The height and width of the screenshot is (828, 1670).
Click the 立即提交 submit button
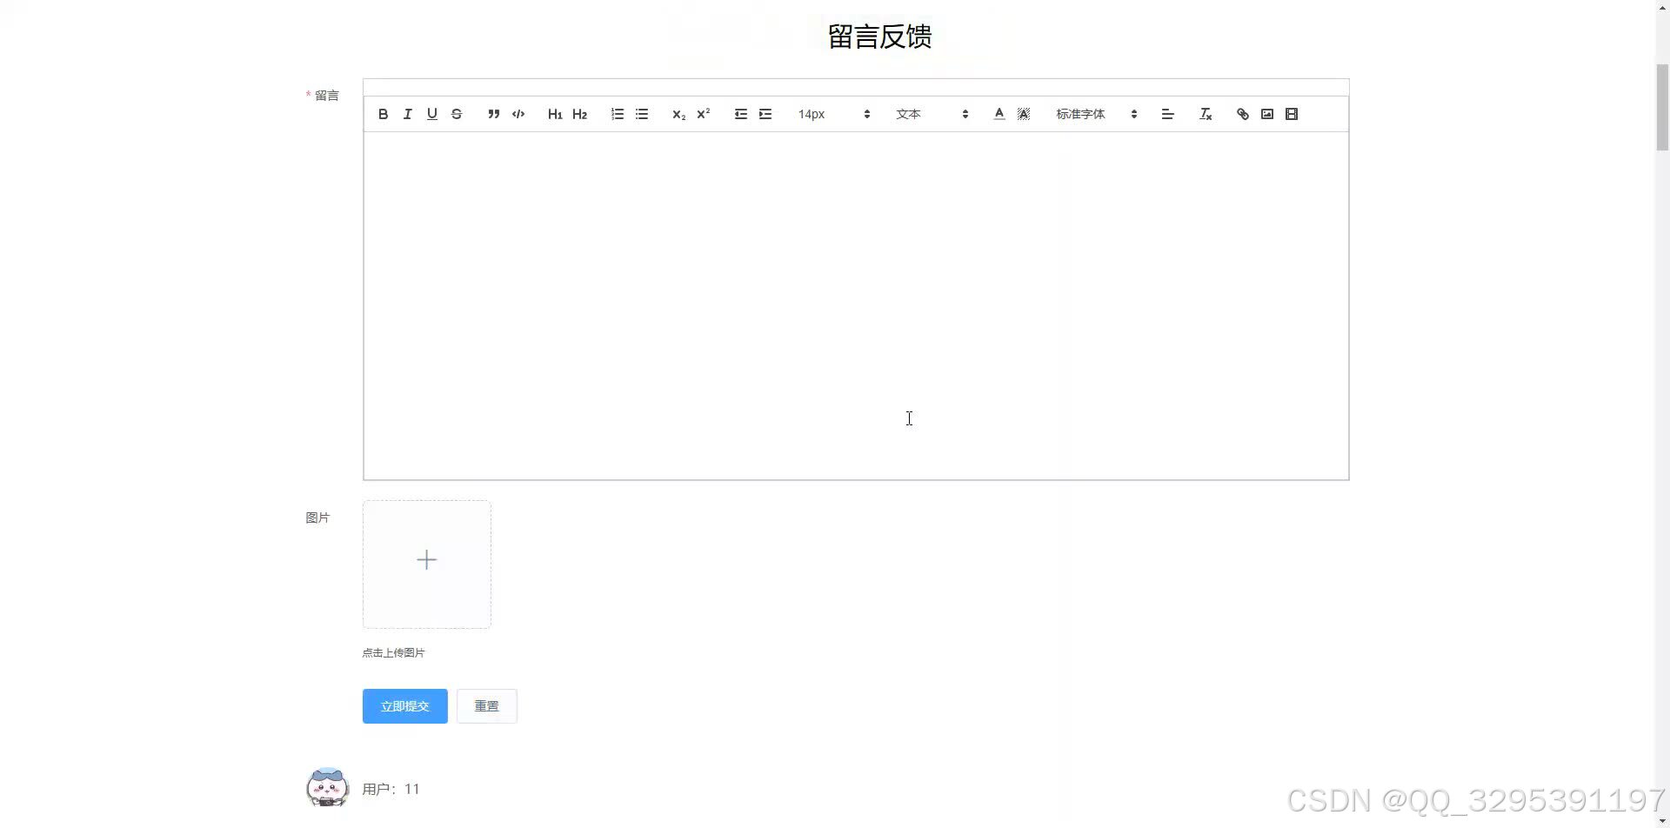(404, 706)
